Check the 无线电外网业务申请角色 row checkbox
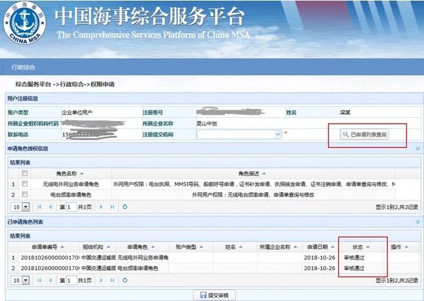 pyautogui.click(x=24, y=184)
